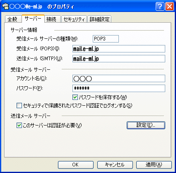Enable secure password authentication logon checkbox
The image size is (176, 173).
tap(19, 106)
